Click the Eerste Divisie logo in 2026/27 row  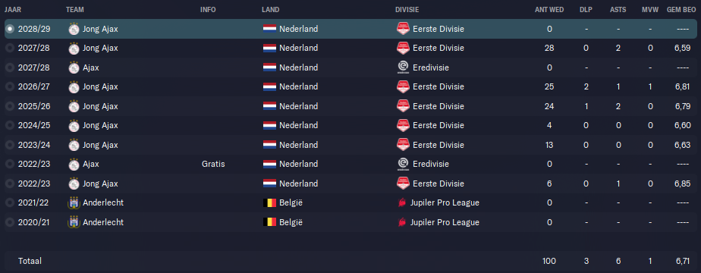coord(403,86)
